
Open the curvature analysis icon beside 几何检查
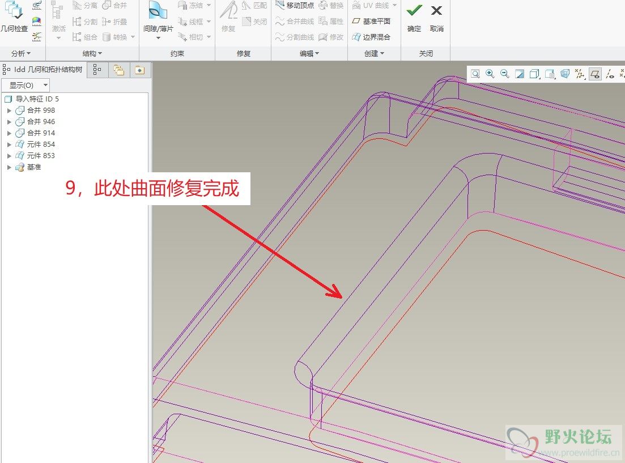(x=37, y=5)
